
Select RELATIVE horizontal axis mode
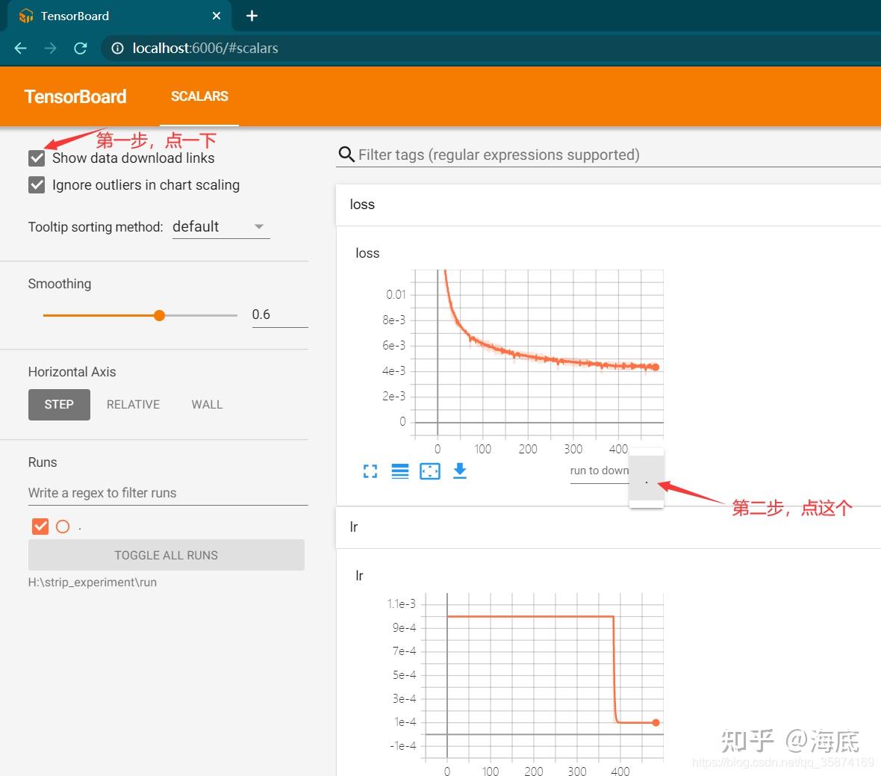tap(133, 405)
